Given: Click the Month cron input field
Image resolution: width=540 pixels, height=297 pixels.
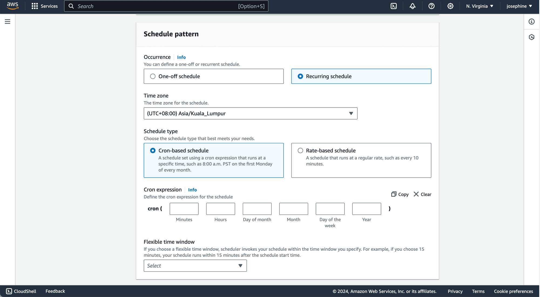Looking at the screenshot, I should pos(293,209).
